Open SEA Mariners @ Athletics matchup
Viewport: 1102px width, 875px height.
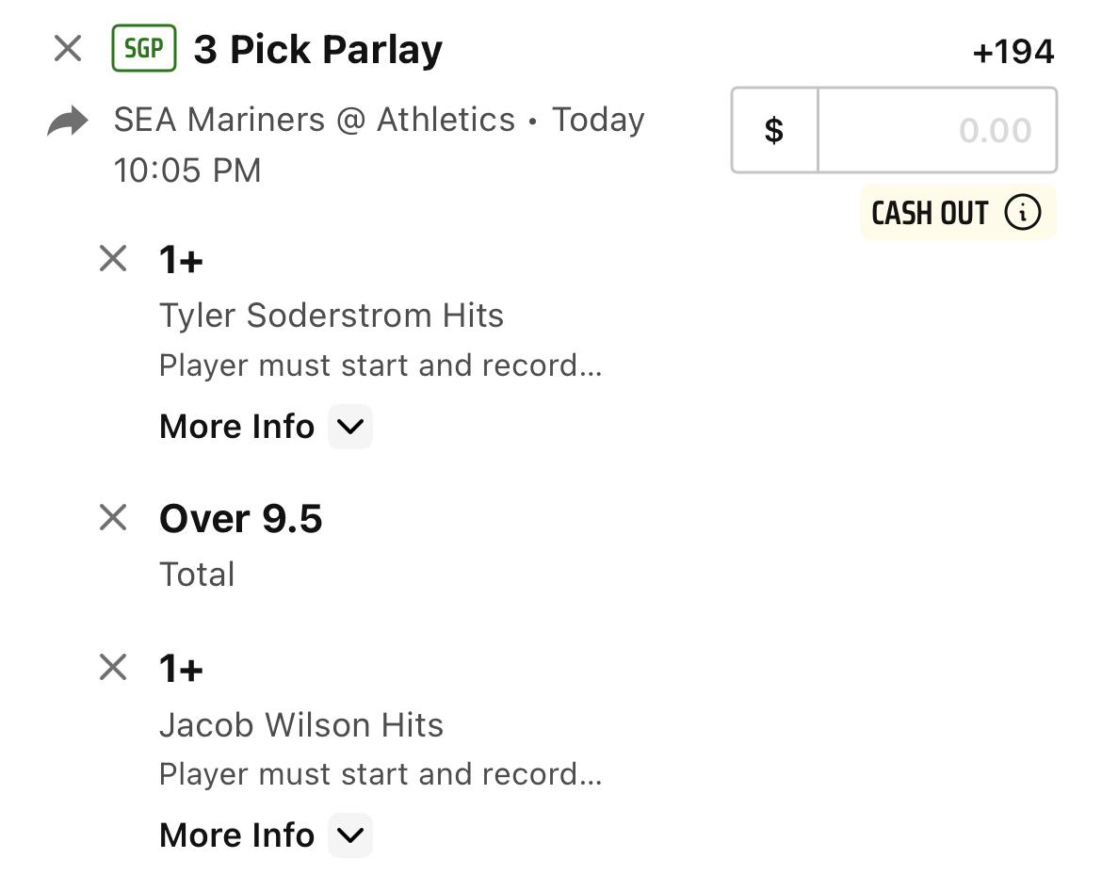(315, 120)
